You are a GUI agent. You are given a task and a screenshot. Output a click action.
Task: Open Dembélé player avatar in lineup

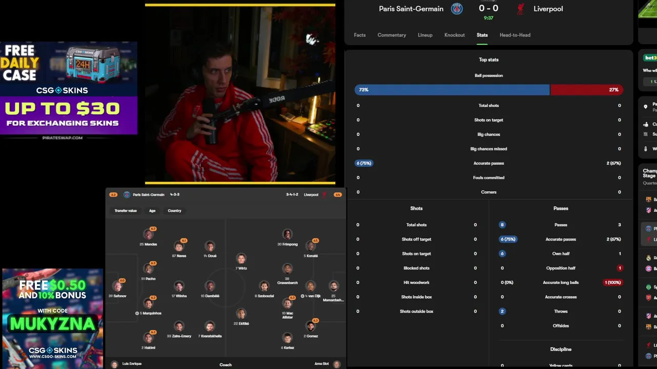click(209, 286)
